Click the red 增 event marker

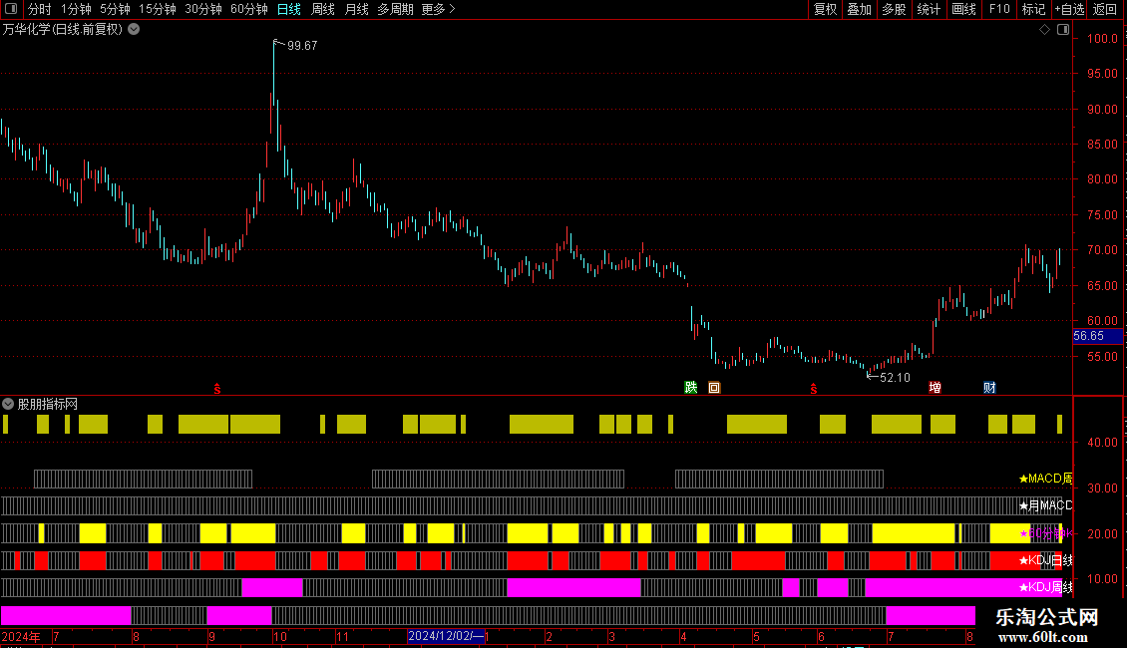(x=935, y=387)
